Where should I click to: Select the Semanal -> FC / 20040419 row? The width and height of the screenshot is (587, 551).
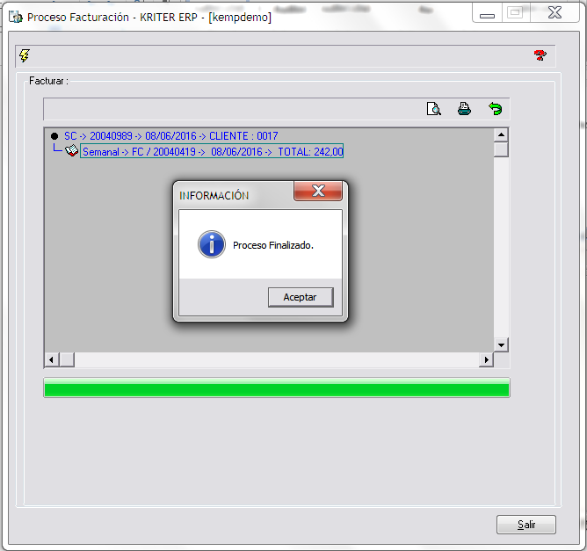[x=212, y=151]
